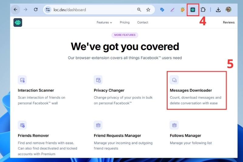Bookmark this page with the star
243x162 pixels.
(148, 10)
